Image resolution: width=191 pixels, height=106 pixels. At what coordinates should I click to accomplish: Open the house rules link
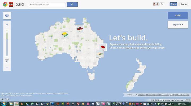(132, 48)
